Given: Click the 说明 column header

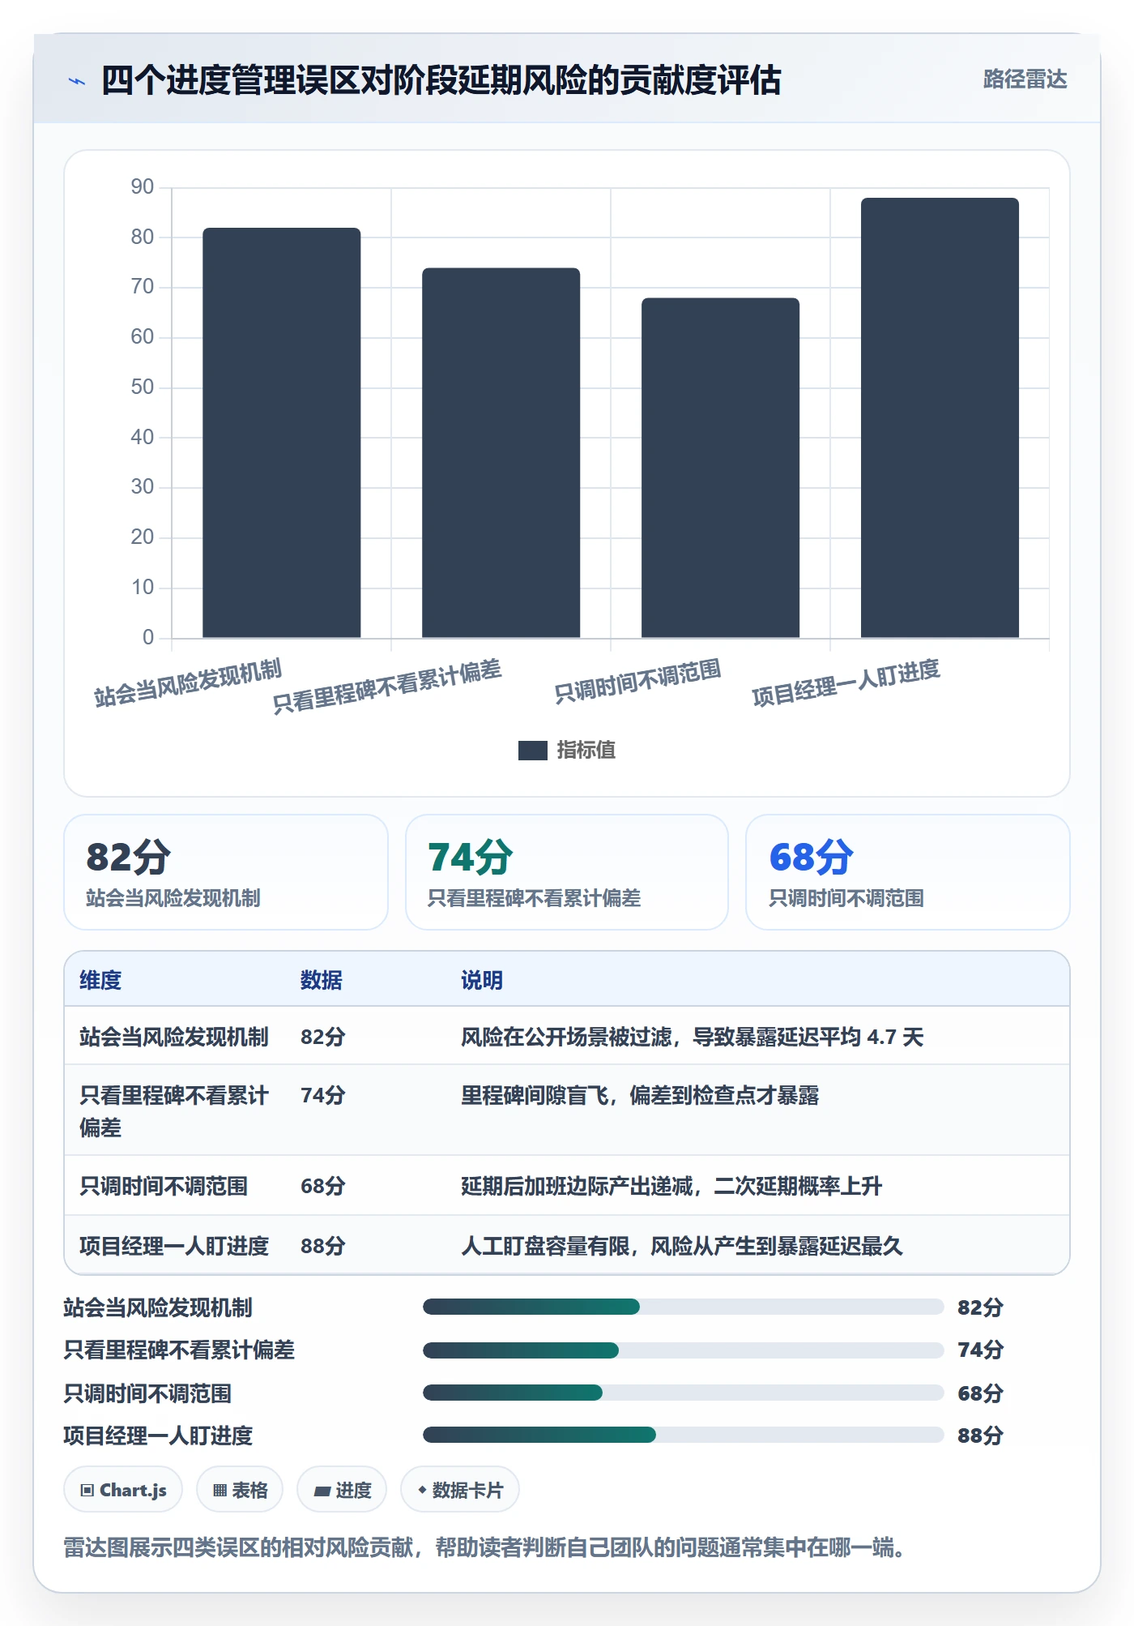Looking at the screenshot, I should pyautogui.click(x=482, y=980).
